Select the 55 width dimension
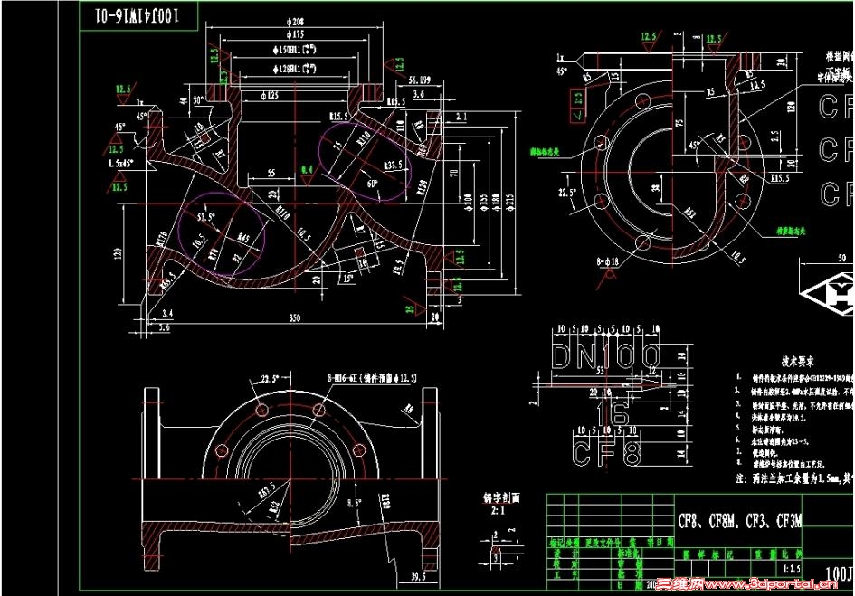 pos(271,173)
